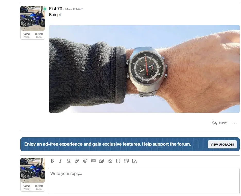Open the media gallery icon

[102, 161]
